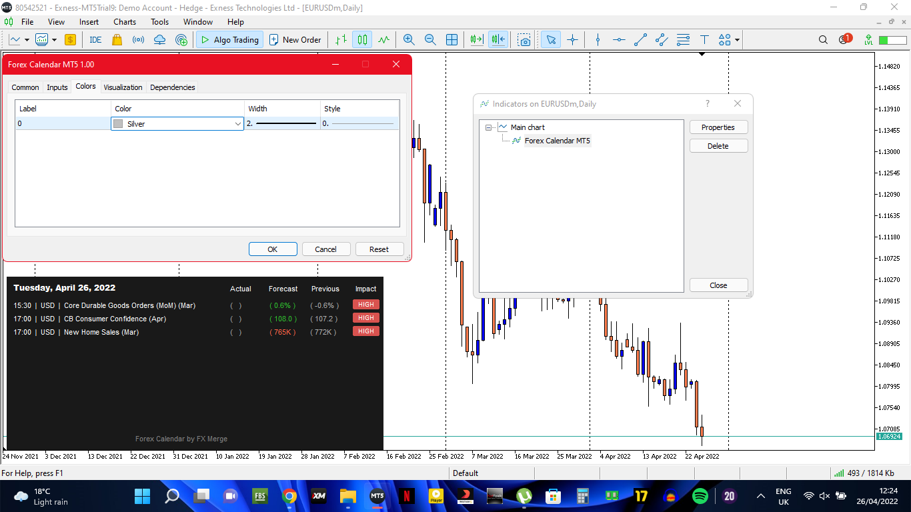
Task: Switch to the Common tab
Action: [x=25, y=87]
